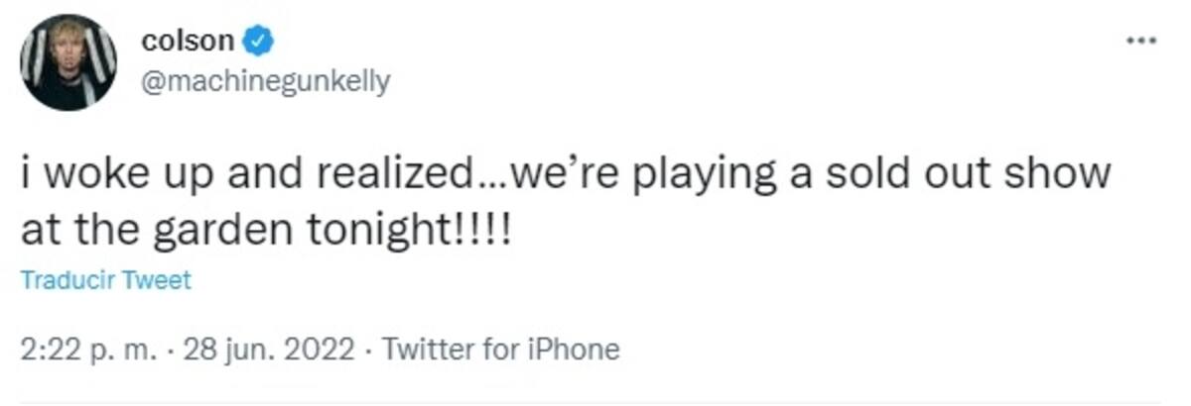The image size is (1191, 406).
Task: Click the blue verified badge beside colson
Action: click(259, 41)
